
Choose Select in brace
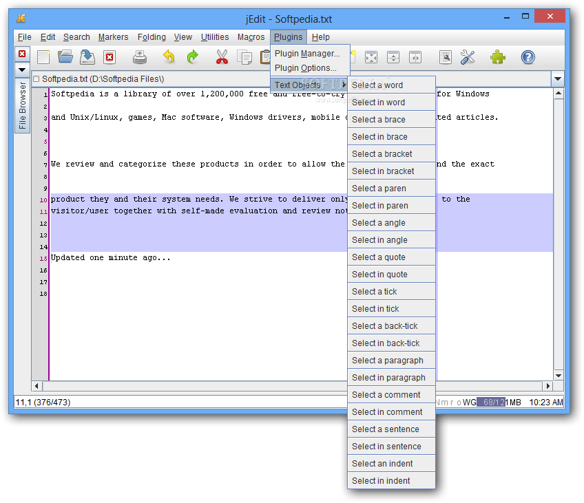point(391,136)
